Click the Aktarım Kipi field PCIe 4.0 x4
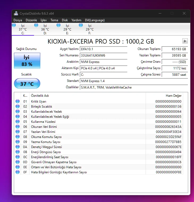 (x=103, y=68)
